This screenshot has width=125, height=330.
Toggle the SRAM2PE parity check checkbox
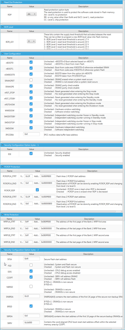tap(31, 86)
